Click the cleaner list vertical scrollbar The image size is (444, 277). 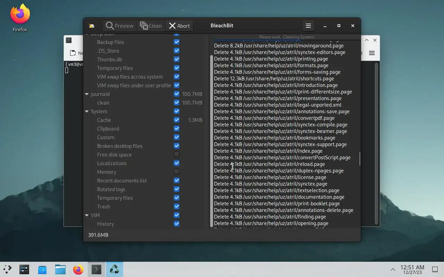pos(211,141)
